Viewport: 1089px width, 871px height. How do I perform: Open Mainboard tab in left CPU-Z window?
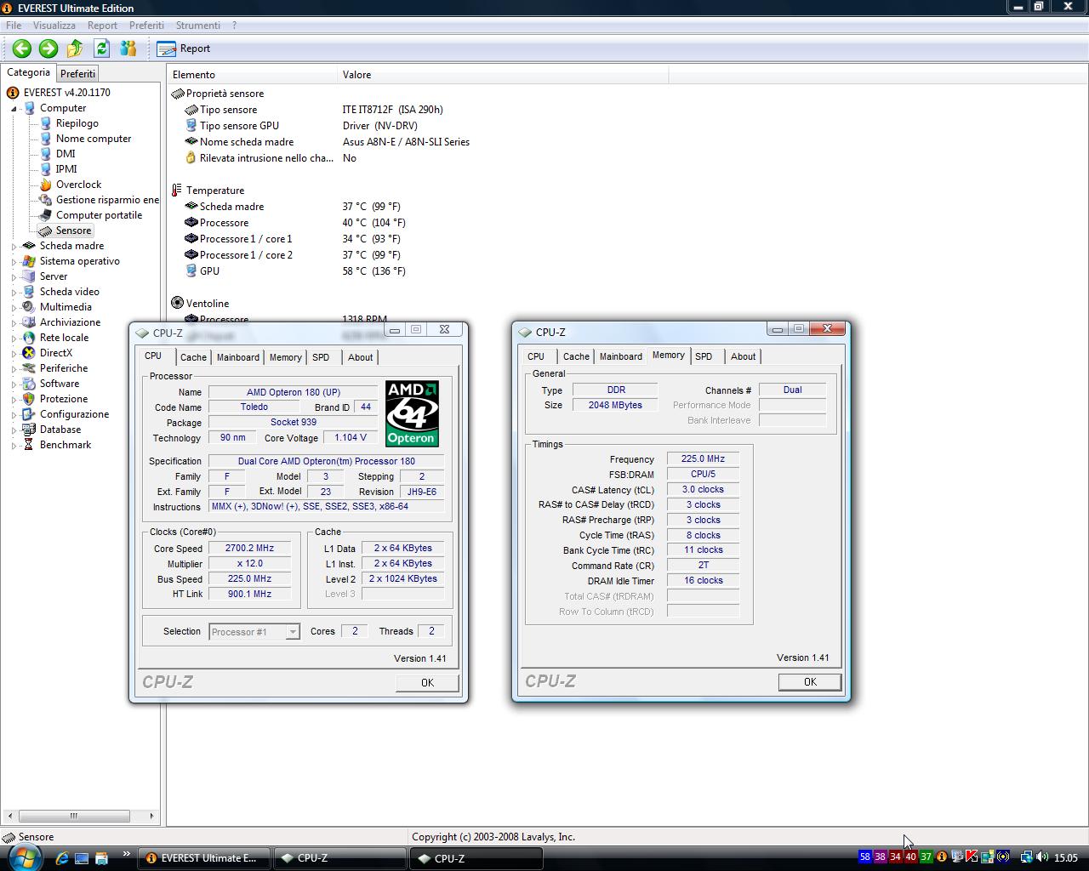point(238,357)
